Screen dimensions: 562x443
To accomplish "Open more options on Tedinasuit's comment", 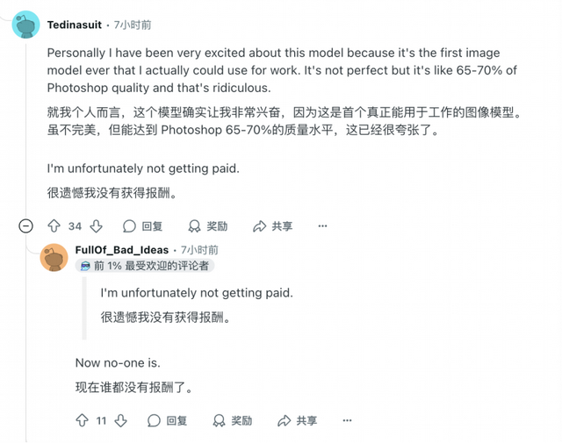I will pos(322,226).
